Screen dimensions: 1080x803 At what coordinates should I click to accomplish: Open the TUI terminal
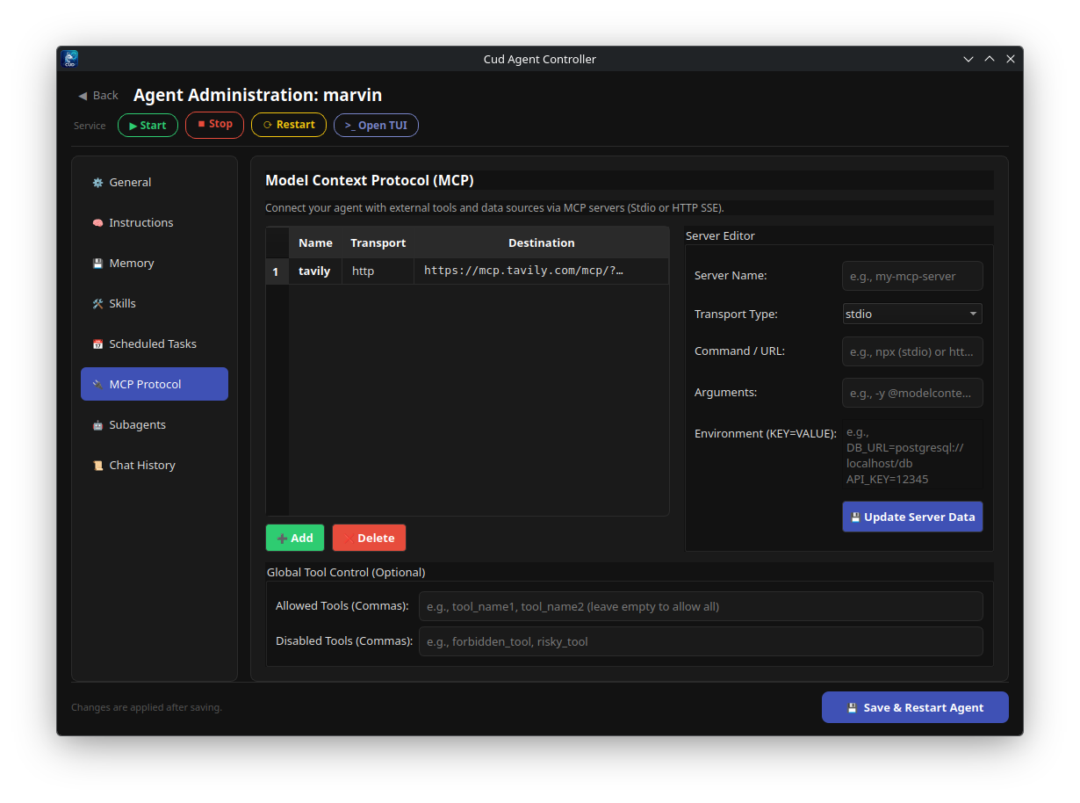(x=376, y=126)
